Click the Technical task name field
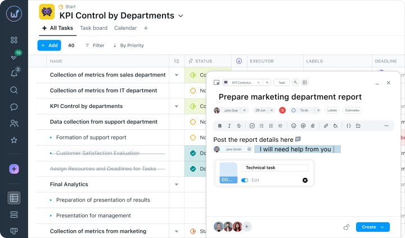 274,168
